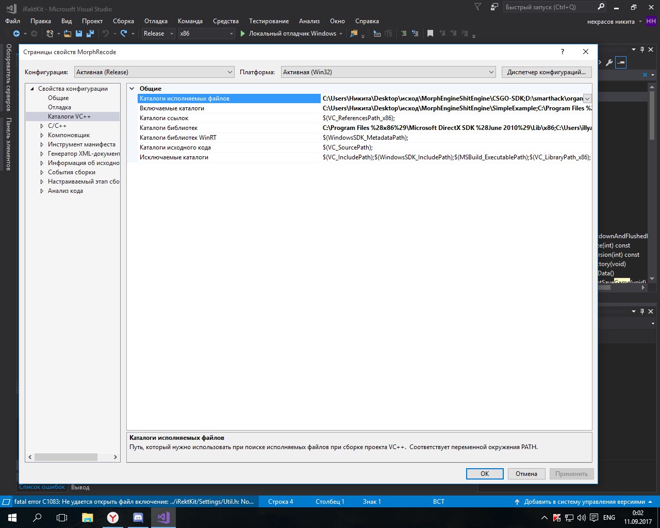
Task: Open the Конфигурация dropdown
Action: pos(154,72)
